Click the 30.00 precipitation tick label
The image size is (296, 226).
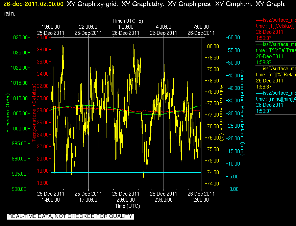point(234,113)
